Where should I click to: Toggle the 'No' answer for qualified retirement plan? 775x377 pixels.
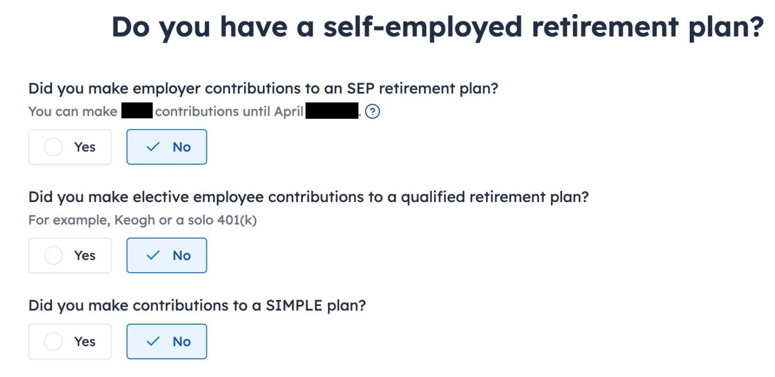coord(167,255)
